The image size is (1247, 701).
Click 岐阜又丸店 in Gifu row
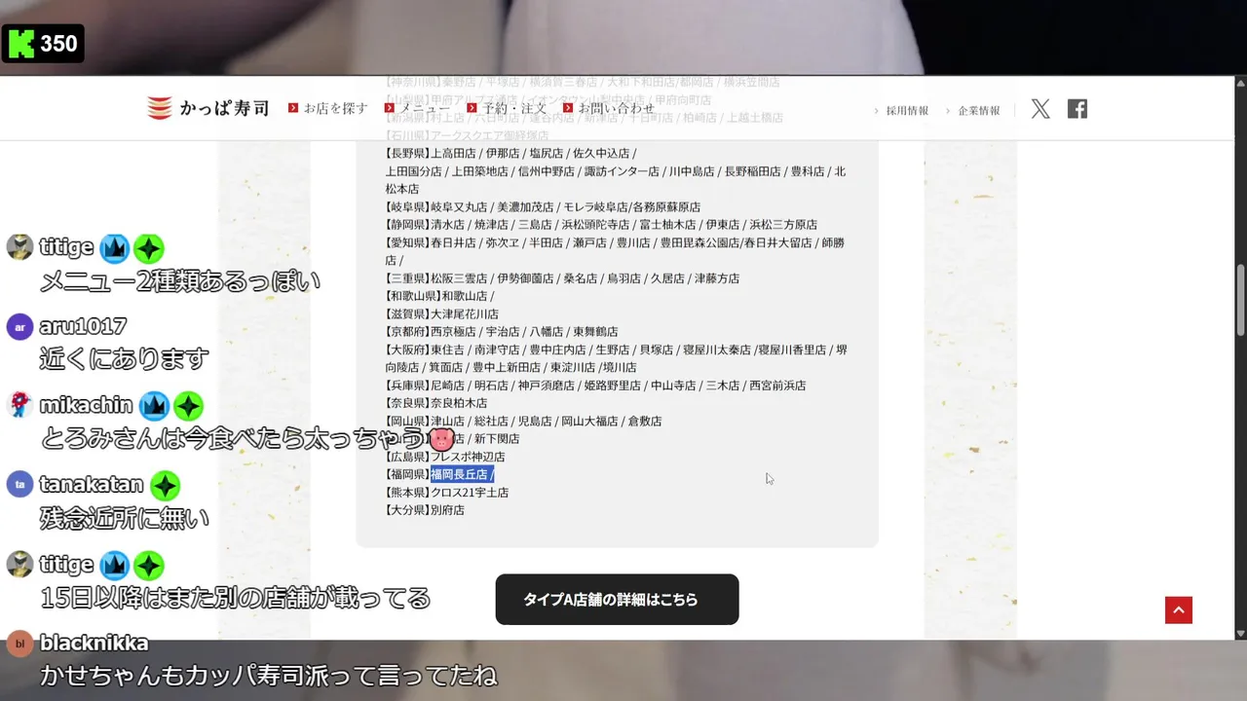click(459, 207)
